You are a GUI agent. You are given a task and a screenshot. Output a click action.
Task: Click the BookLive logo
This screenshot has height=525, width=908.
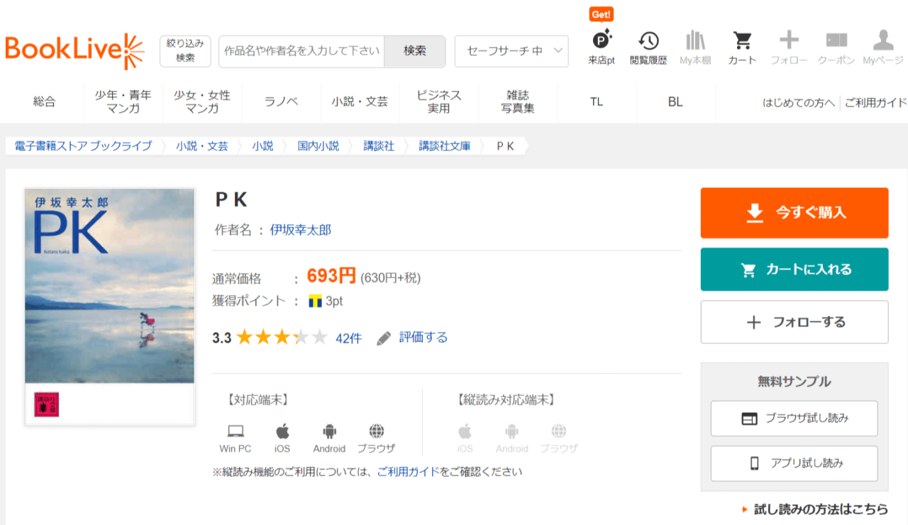(74, 51)
